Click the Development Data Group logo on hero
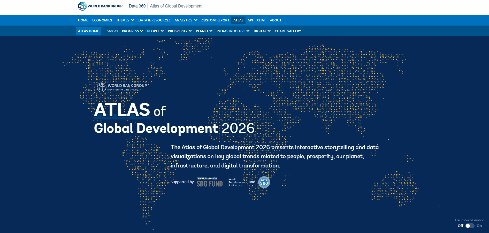 click(122, 87)
